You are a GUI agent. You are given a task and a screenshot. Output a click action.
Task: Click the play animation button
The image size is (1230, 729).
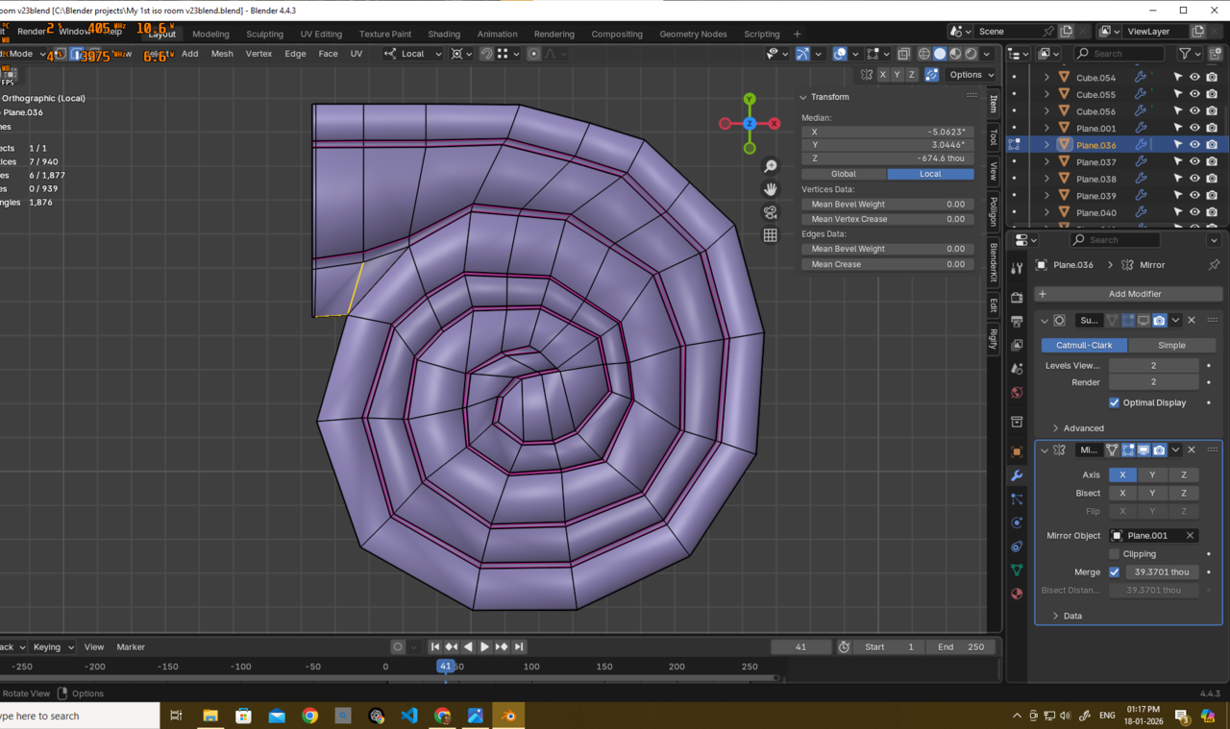(x=484, y=647)
